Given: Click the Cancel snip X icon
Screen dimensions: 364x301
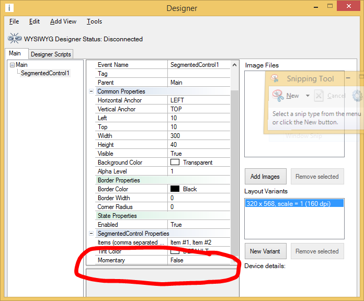Looking at the screenshot, I should tap(318, 96).
